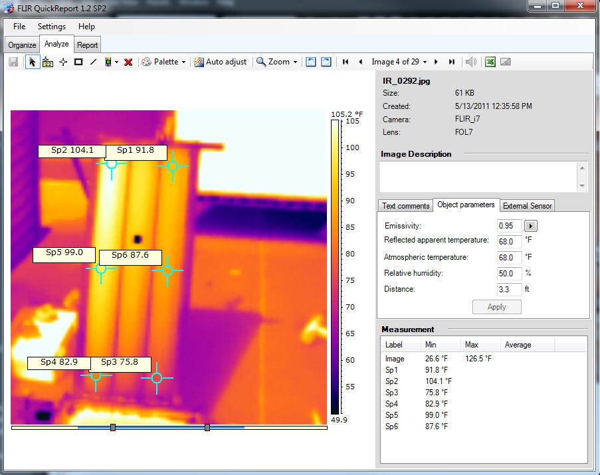The height and width of the screenshot is (475, 600).
Task: Select the spot measurement crosshair tool
Action: (x=63, y=62)
